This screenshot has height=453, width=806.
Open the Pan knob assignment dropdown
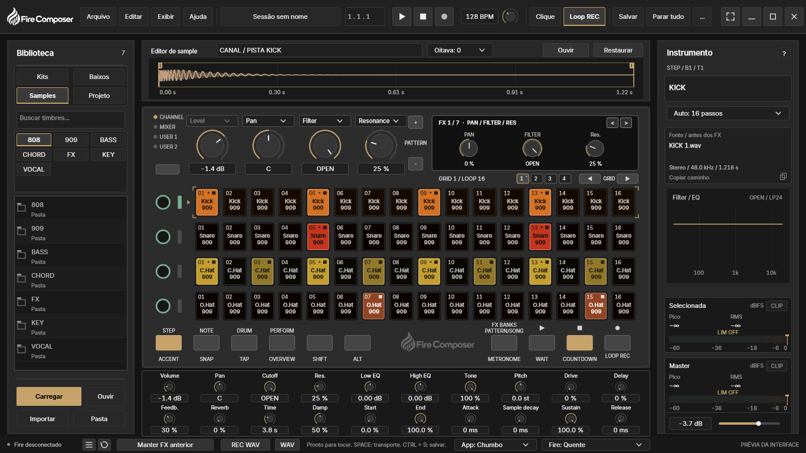pos(268,121)
